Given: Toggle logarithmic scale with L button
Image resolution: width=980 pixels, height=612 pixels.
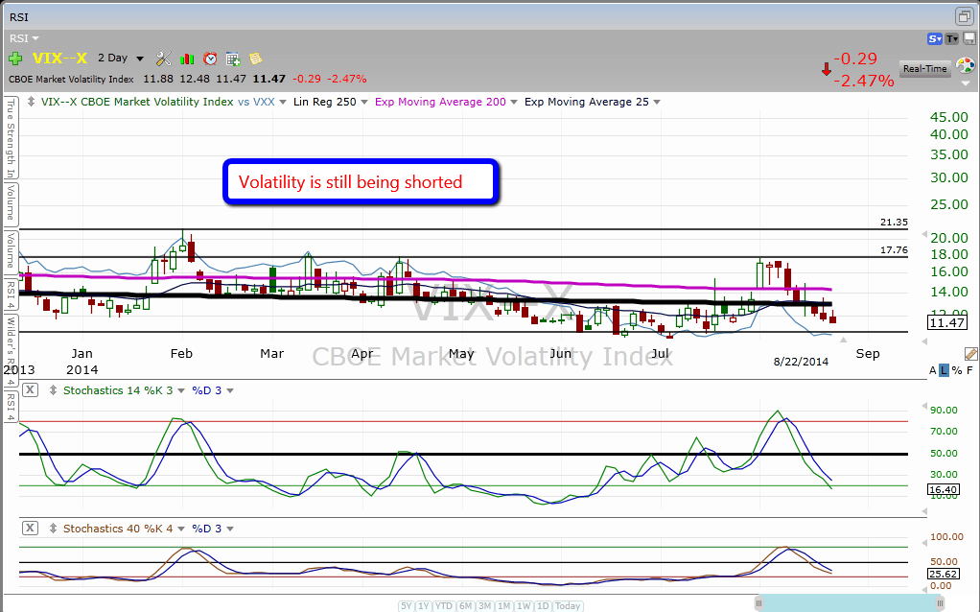Looking at the screenshot, I should [x=945, y=370].
